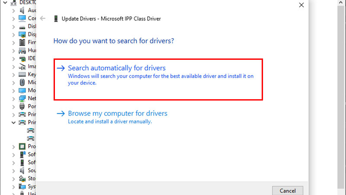This screenshot has height=195, width=346.
Task: Click the back arrow in the Update Drivers dialog
Action: 42,19
